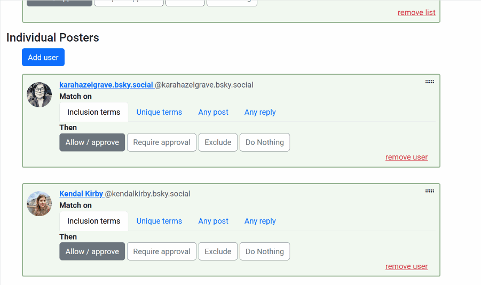This screenshot has width=481, height=285.
Task: Click drag handle icon on karahazelgrave card
Action: coord(429,82)
